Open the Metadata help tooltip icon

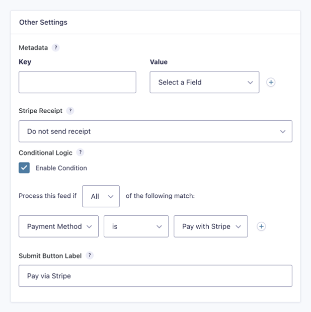(x=56, y=48)
